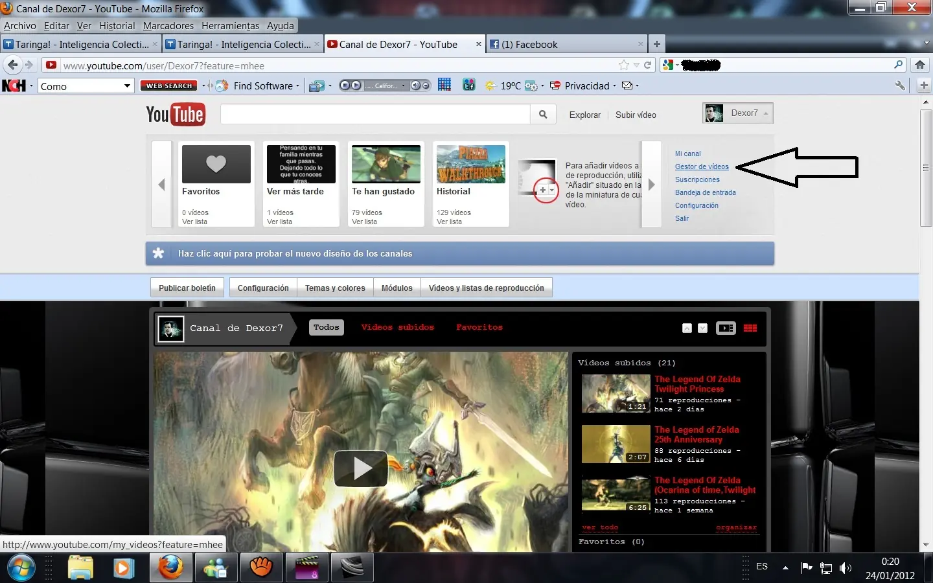This screenshot has height=583, width=933.
Task: Click the 'Subir vídeo' link
Action: 636,115
